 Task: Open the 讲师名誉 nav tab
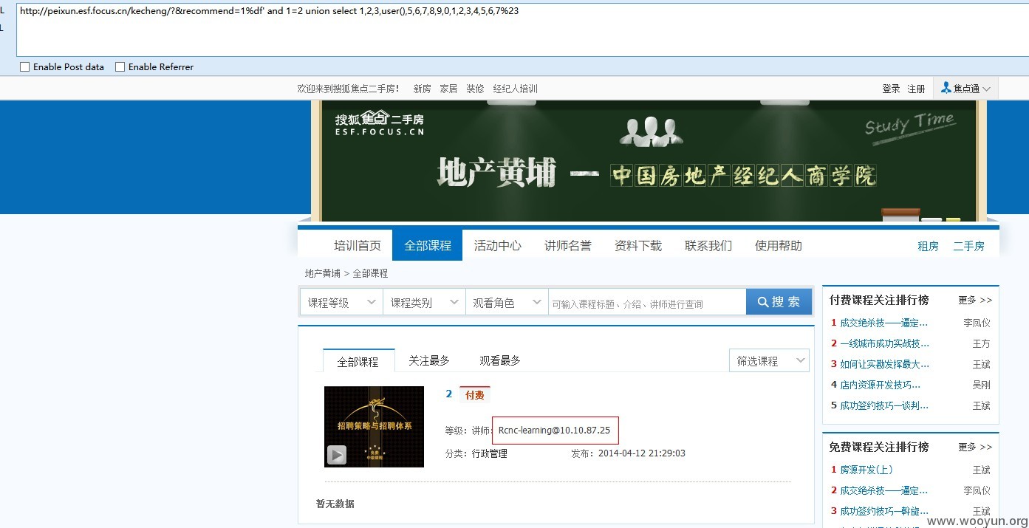coord(568,246)
